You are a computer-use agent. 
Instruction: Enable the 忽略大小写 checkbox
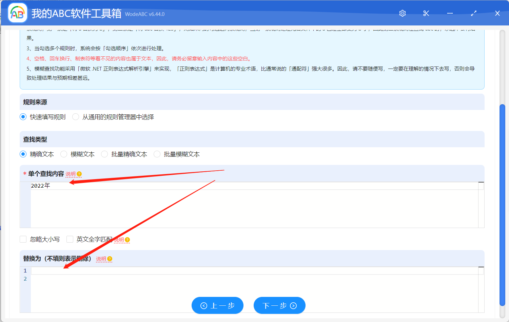[x=23, y=240]
